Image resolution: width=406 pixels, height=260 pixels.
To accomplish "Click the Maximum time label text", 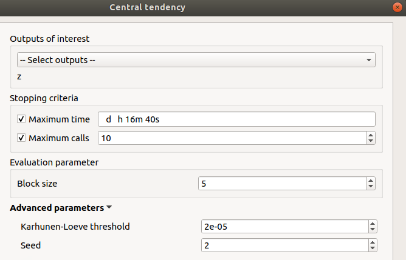I will pyautogui.click(x=59, y=119).
